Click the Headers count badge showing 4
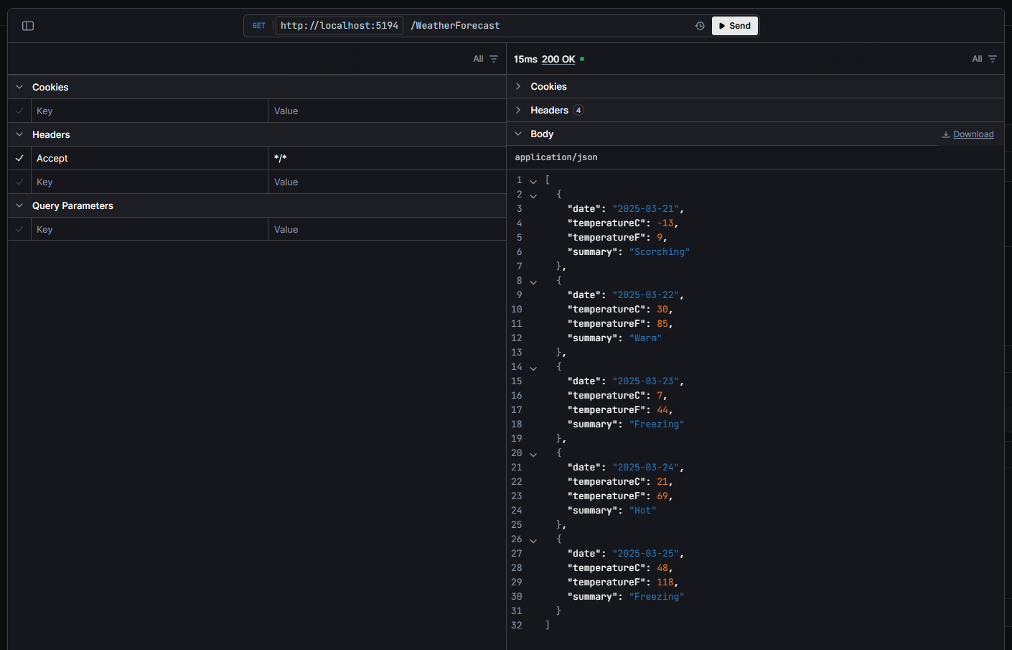1012x650 pixels. [580, 110]
